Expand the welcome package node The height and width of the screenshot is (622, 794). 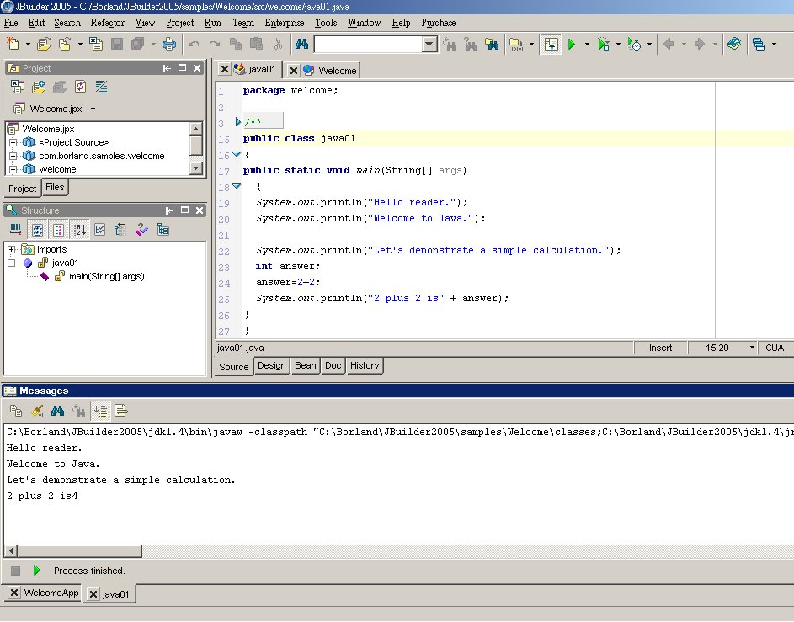[x=13, y=169]
